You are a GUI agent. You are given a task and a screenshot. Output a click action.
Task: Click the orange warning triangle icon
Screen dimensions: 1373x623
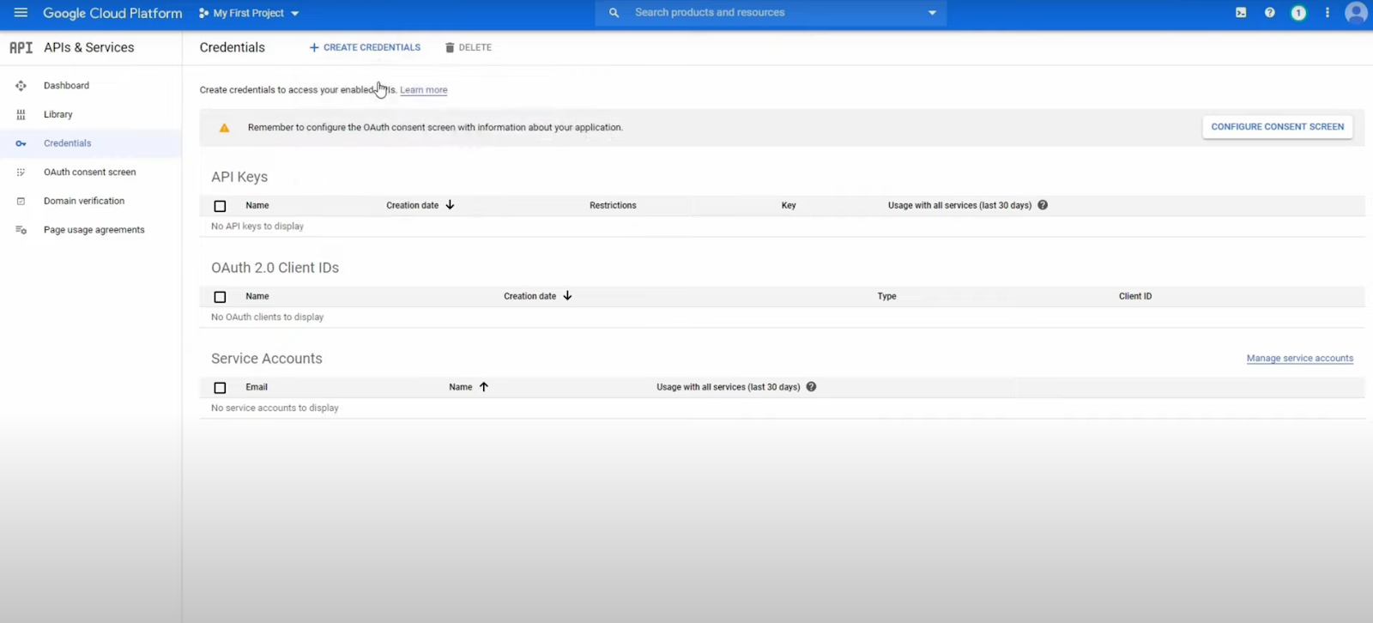(x=224, y=128)
